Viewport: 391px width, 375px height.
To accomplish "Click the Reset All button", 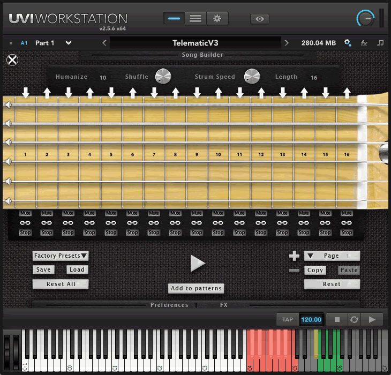I will [61, 284].
